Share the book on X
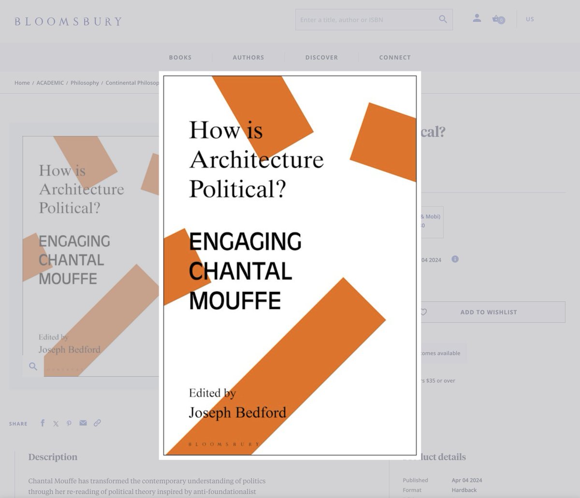 [56, 423]
